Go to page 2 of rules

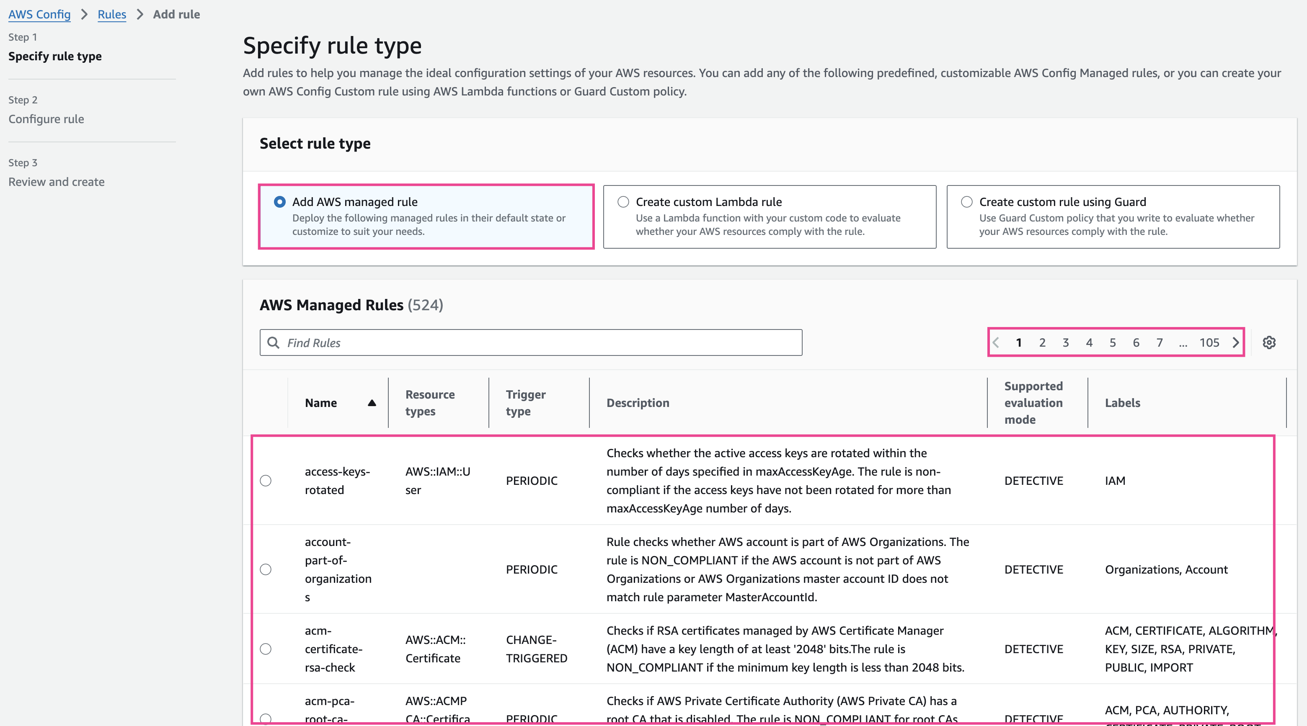(1042, 343)
